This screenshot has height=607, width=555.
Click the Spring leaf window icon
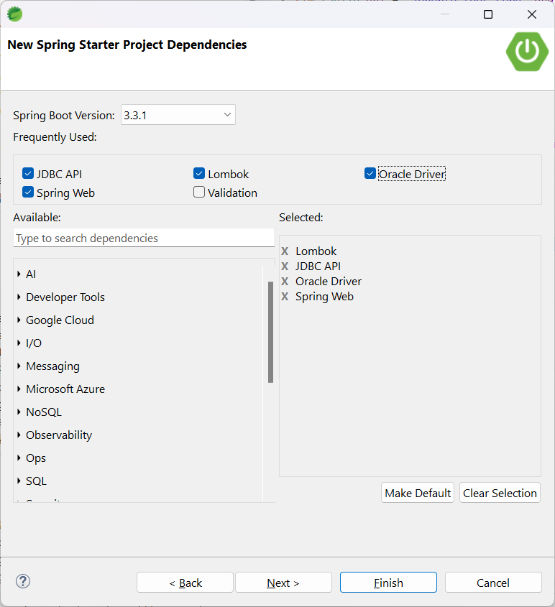pos(14,14)
